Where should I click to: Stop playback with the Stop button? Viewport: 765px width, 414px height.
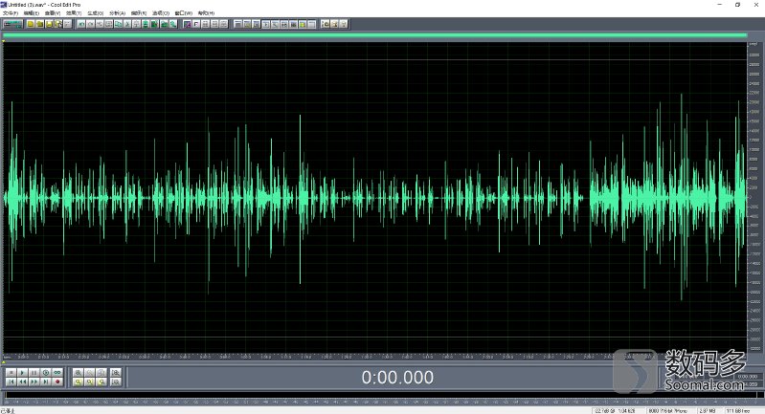click(x=11, y=373)
